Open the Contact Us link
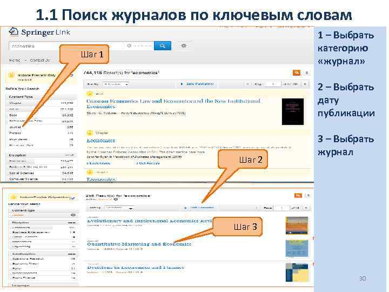The height and width of the screenshot is (292, 389). click(x=39, y=61)
